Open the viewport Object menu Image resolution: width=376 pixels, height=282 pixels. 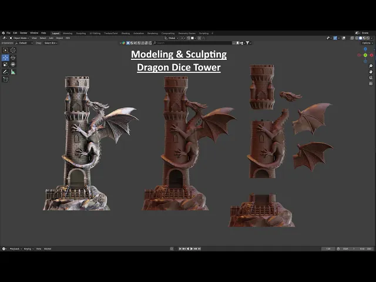point(59,38)
